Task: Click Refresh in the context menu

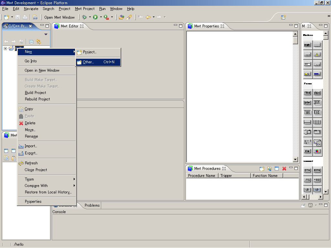Action: [47, 163]
